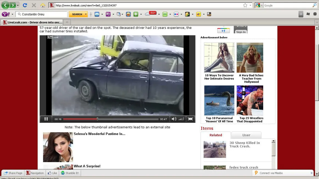The width and height of the screenshot is (319, 179).
Task: Click the green upload toolbar icon
Action: tap(165, 14)
